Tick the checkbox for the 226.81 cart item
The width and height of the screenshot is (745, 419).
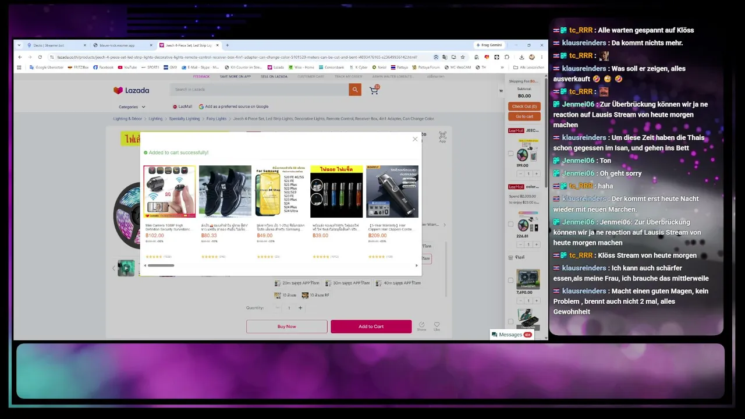[511, 224]
